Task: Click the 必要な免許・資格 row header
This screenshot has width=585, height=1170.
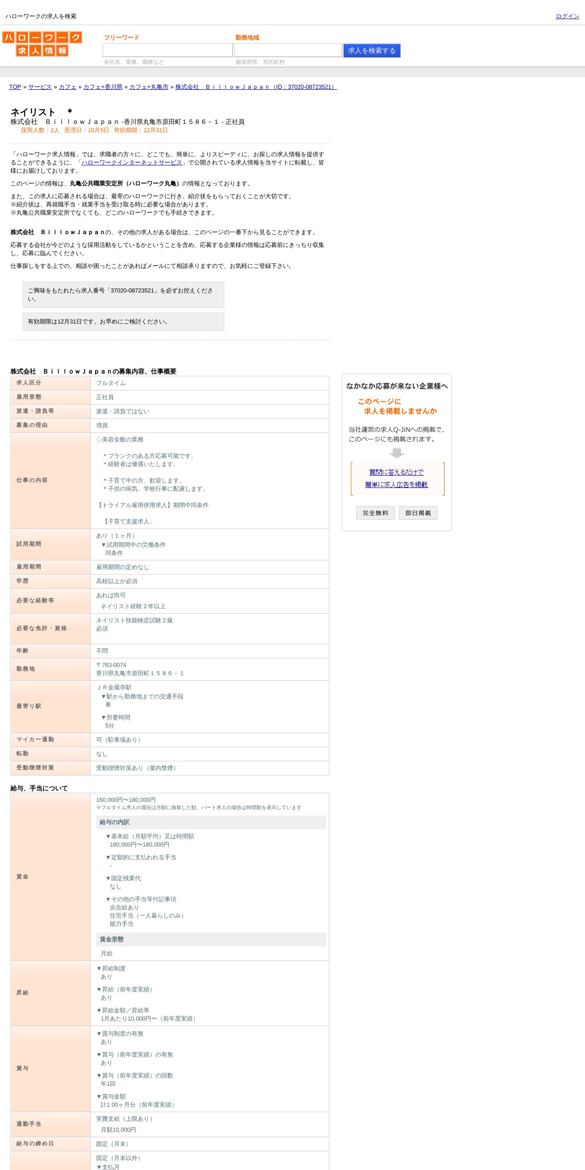Action: coord(51,629)
